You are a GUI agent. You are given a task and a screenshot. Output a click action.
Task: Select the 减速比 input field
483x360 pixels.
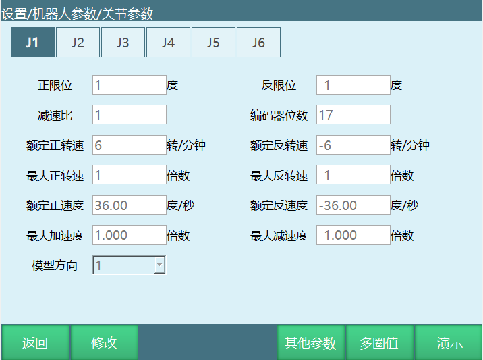pos(129,115)
